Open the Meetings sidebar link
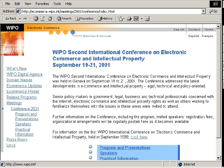This screenshot has height=168, width=224. tap(14, 103)
